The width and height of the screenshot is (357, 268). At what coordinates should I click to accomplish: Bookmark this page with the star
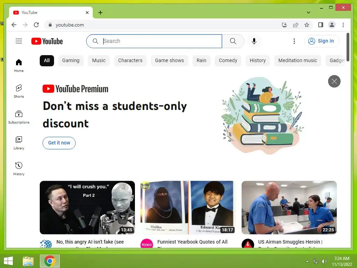[307, 25]
